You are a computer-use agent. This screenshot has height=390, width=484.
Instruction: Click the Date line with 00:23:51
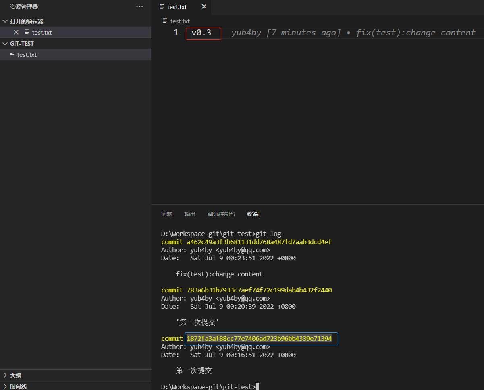[228, 258]
